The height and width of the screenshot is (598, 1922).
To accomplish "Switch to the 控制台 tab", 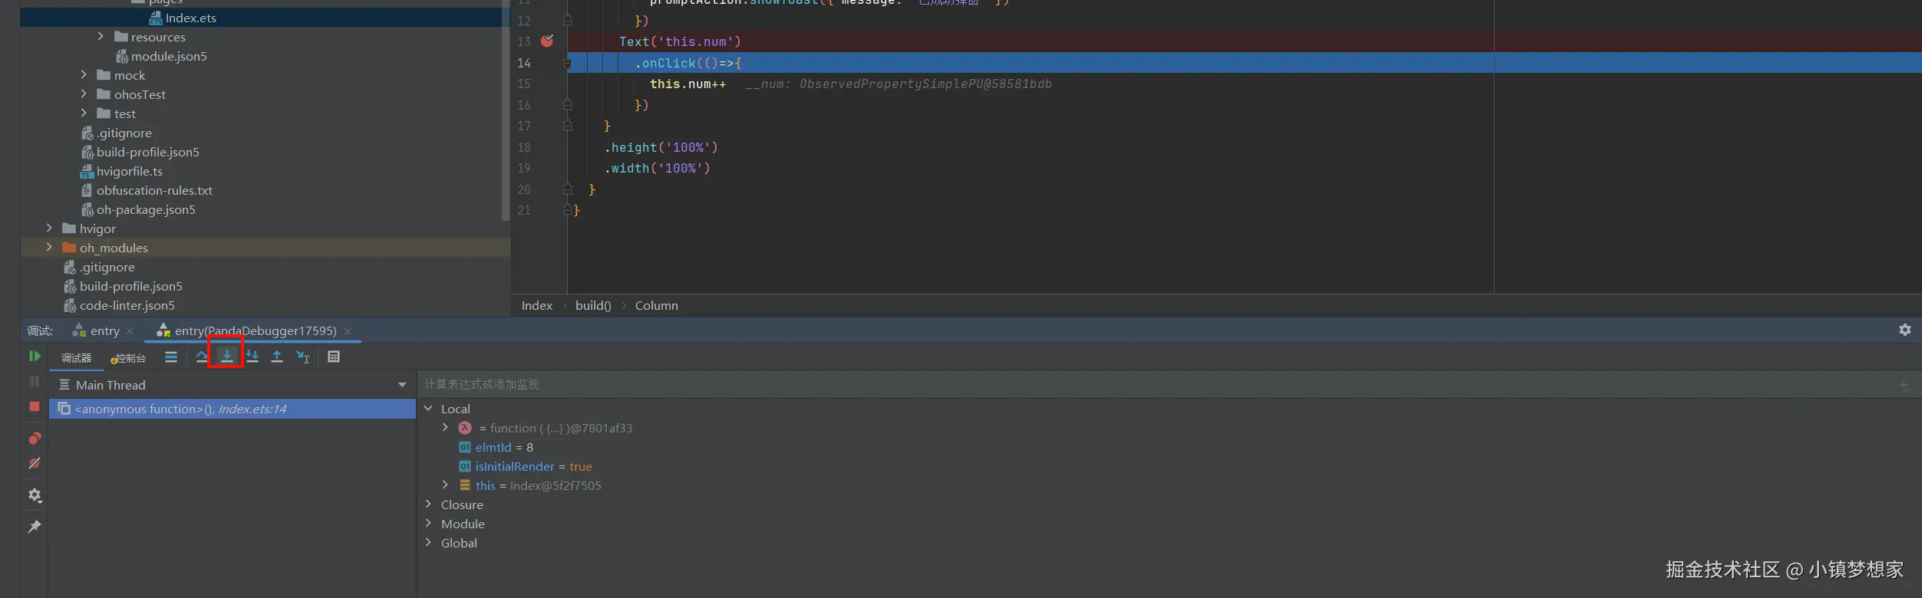I will [128, 358].
